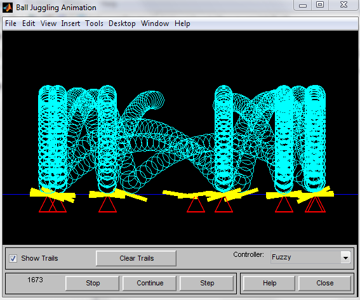Close the window with the X button

coord(343,5)
